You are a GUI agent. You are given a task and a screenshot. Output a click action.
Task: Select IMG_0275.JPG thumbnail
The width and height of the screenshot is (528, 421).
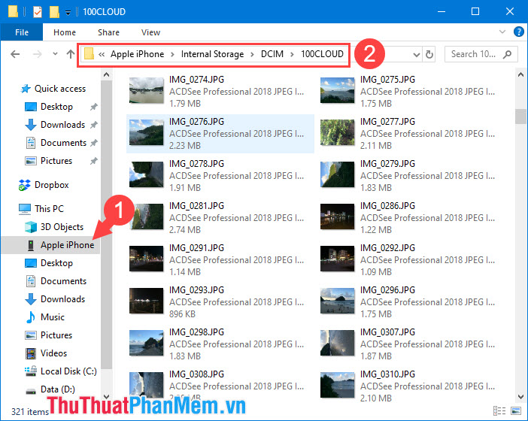point(337,90)
